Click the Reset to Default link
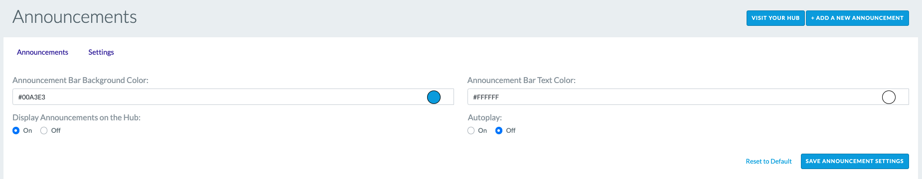922x179 pixels. 768,161
